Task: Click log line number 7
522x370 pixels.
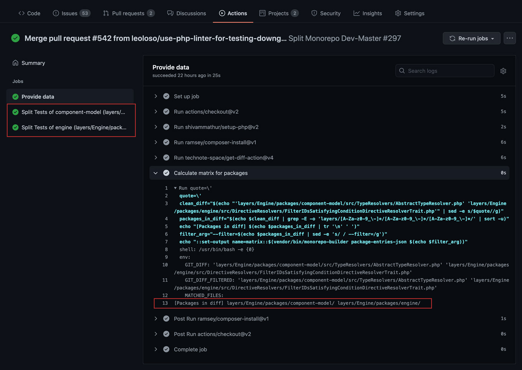Action: click(x=166, y=242)
